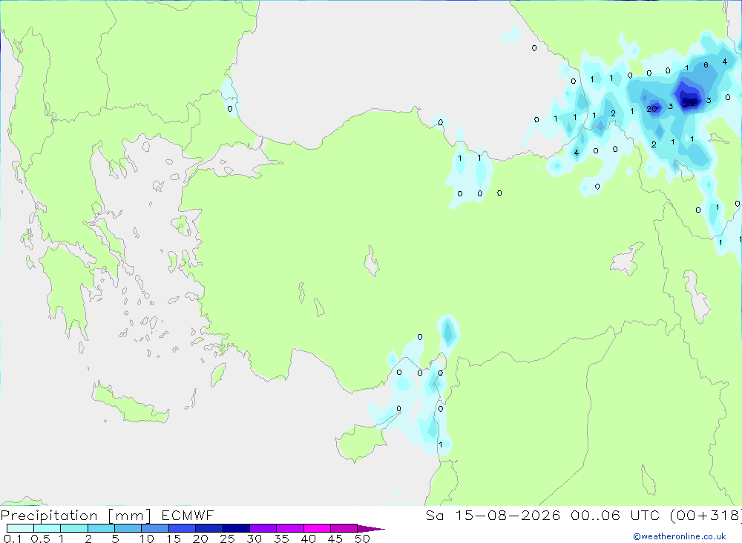Click legend scale label '10'
Viewport: 742px width, 543px height.
tap(147, 539)
